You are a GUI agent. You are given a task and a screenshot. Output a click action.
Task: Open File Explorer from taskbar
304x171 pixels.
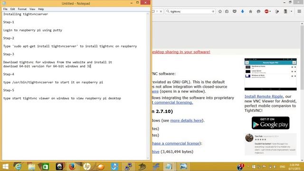click(32, 167)
